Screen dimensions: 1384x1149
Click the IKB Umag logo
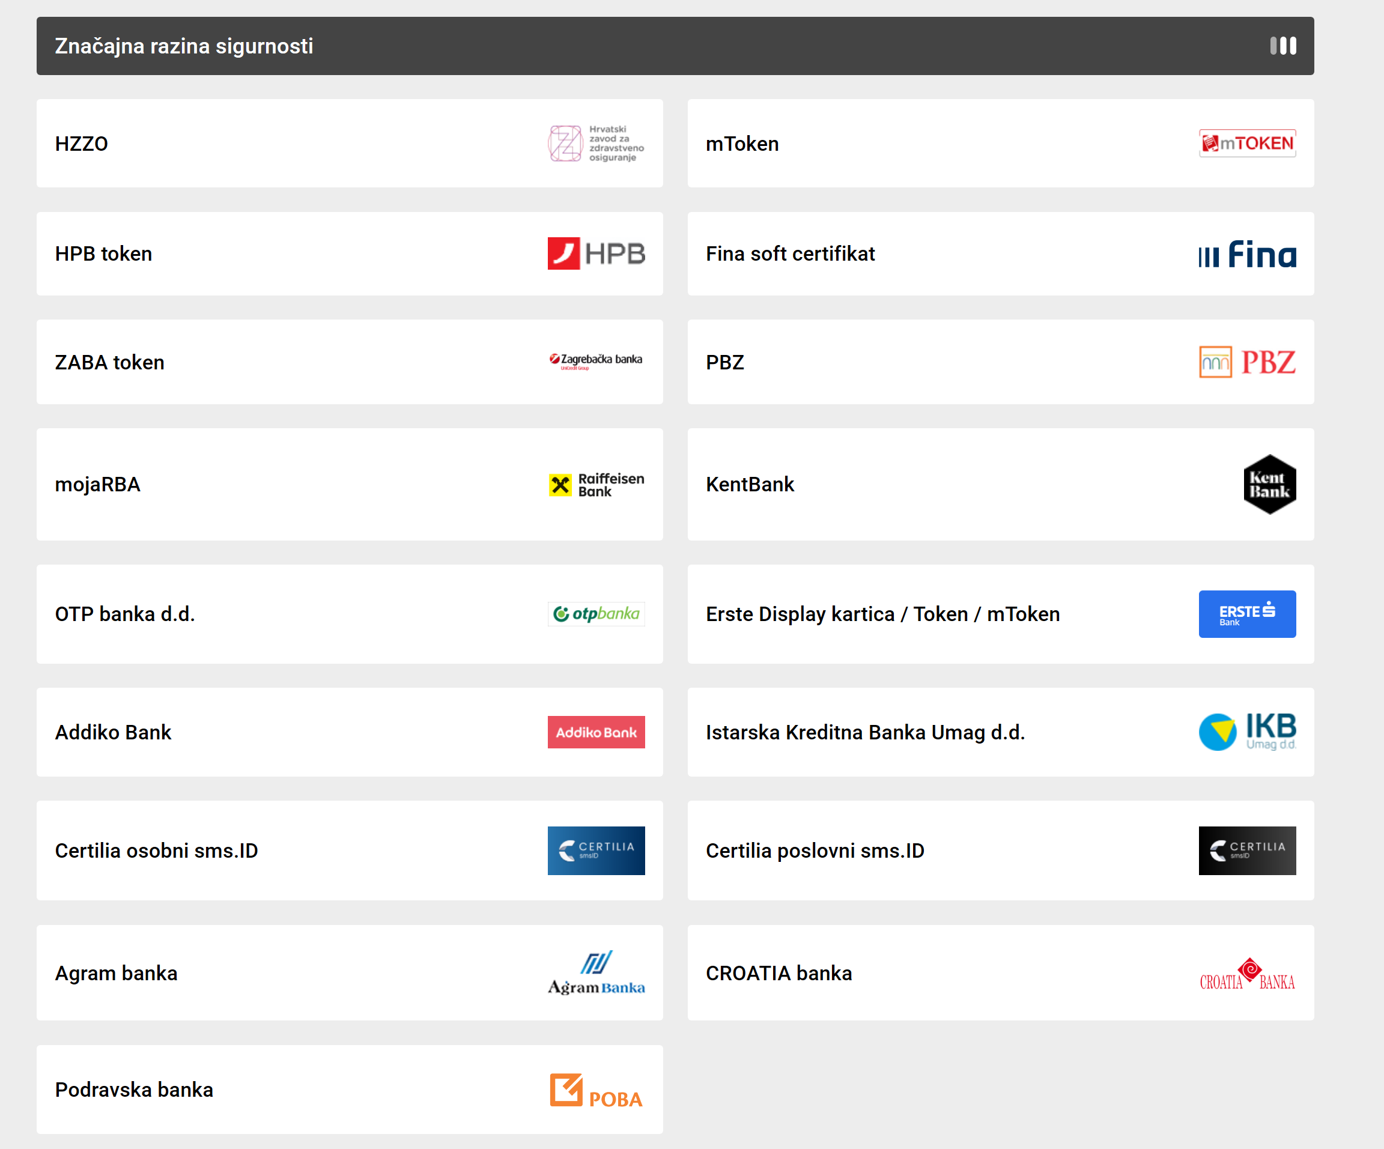point(1246,732)
